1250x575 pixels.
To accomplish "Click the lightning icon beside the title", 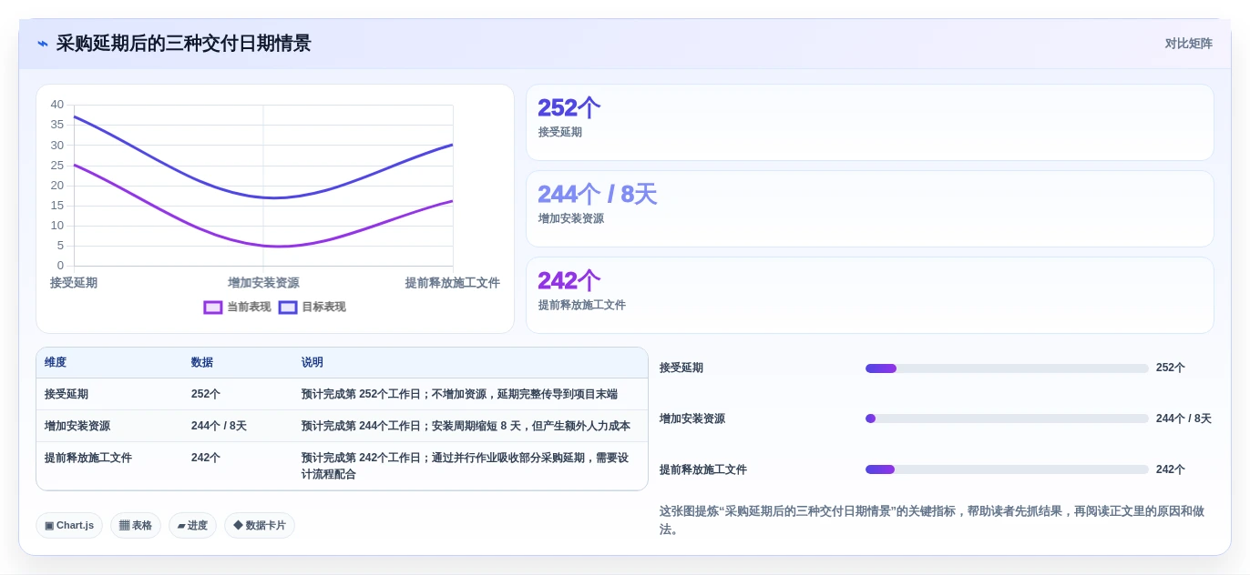I will [x=43, y=44].
